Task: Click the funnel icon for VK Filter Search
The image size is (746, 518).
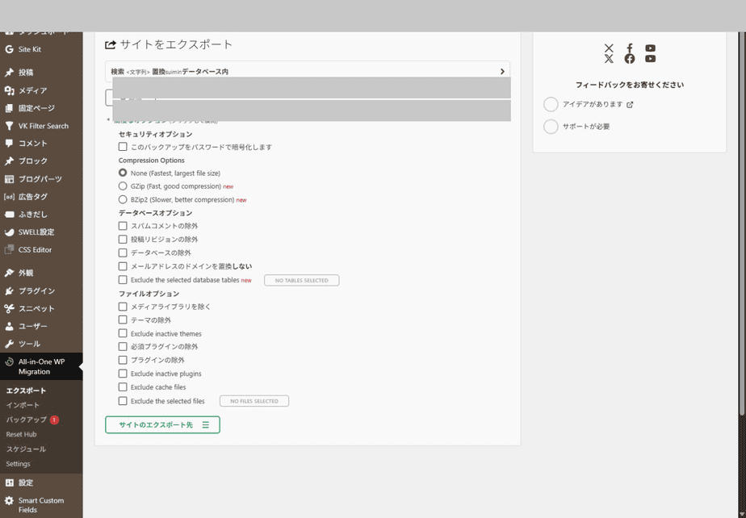Action: click(x=9, y=126)
